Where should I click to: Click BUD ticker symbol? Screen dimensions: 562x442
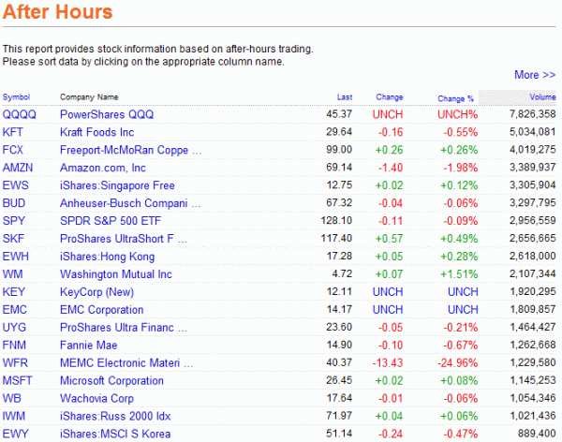[x=14, y=203]
